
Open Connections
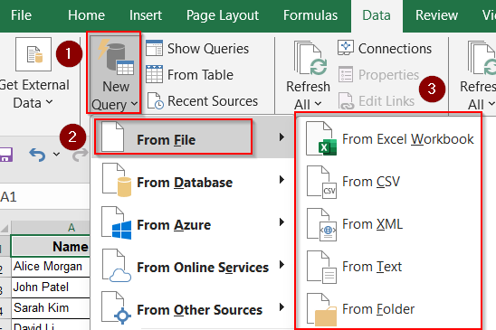click(x=395, y=49)
